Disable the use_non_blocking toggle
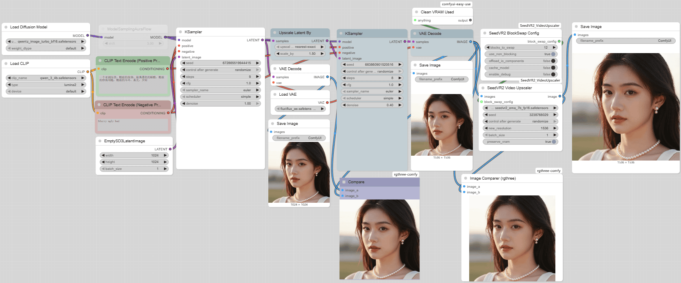 pos(553,54)
